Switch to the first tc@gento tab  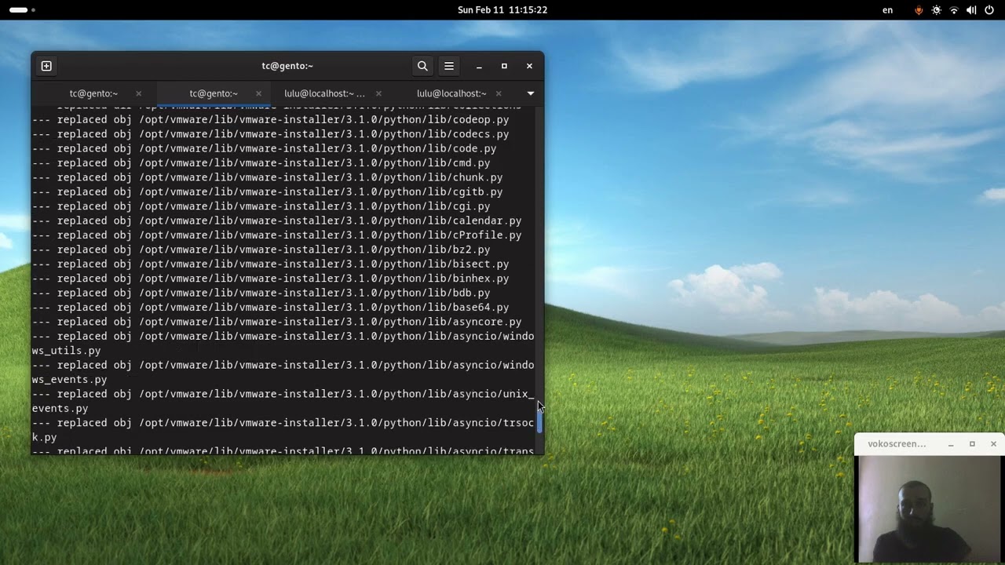pos(93,93)
